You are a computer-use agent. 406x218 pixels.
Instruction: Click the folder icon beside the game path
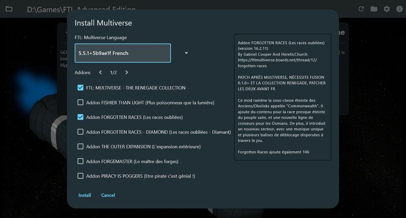pyautogui.click(x=9, y=9)
